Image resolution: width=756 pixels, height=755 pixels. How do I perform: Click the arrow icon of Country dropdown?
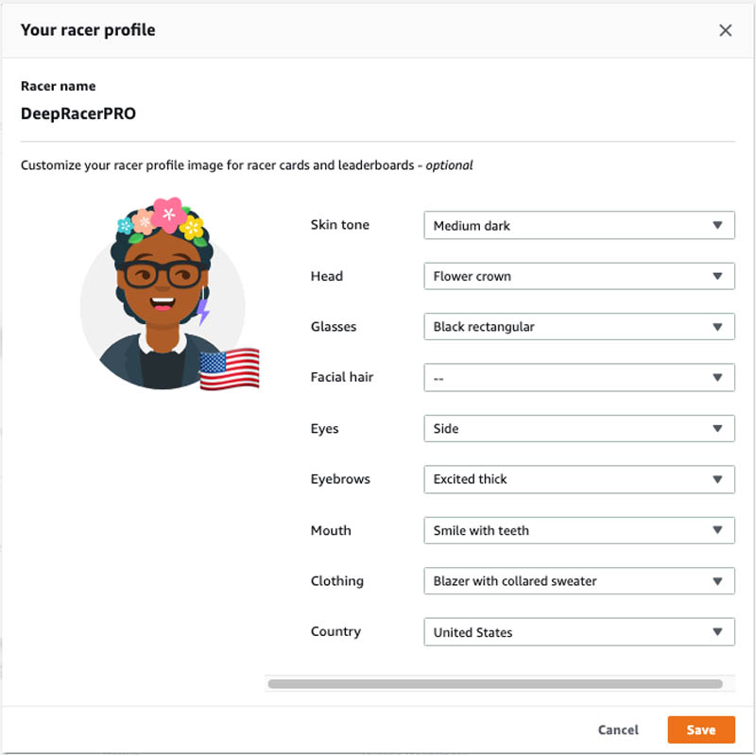click(x=717, y=632)
